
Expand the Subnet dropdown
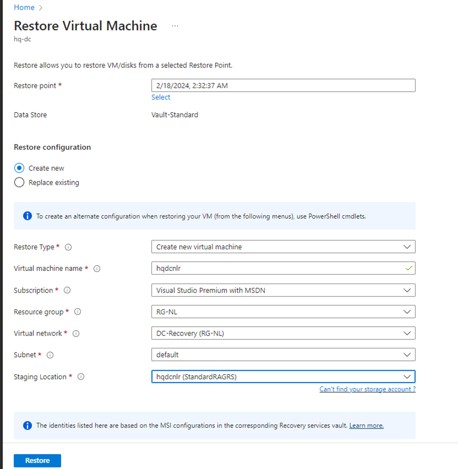(283, 355)
